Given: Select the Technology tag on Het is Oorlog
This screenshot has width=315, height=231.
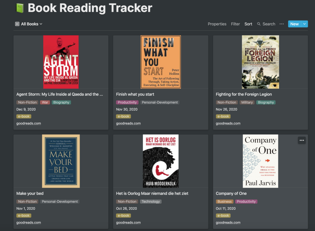Looking at the screenshot, I should tap(150, 202).
